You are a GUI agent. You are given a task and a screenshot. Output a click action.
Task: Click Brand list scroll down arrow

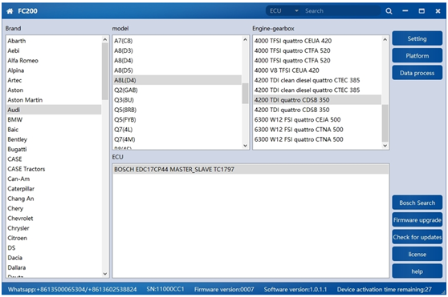105,274
